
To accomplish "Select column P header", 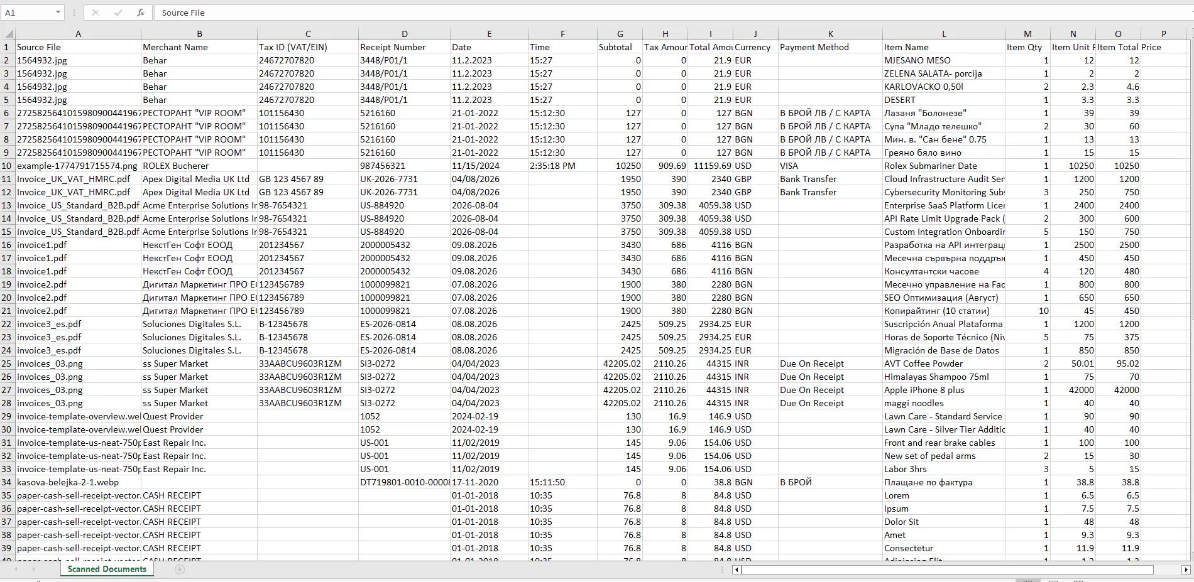I will (1163, 34).
